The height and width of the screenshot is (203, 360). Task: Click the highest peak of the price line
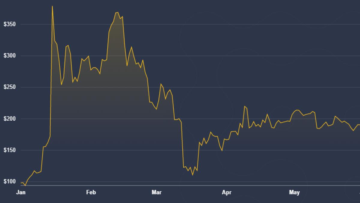click(x=52, y=5)
